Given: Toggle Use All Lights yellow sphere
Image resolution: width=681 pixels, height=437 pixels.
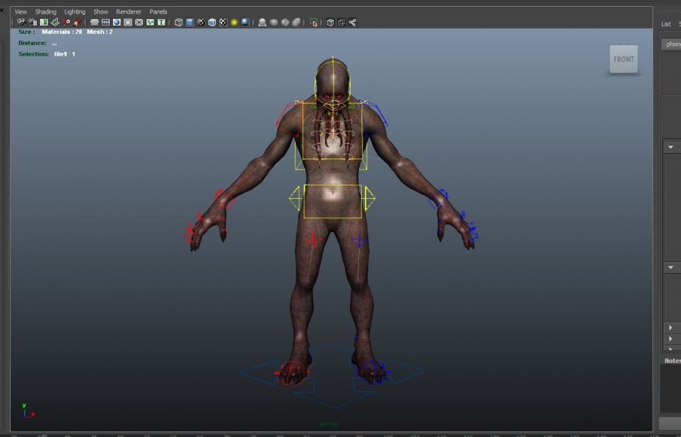Looking at the screenshot, I should 234,22.
